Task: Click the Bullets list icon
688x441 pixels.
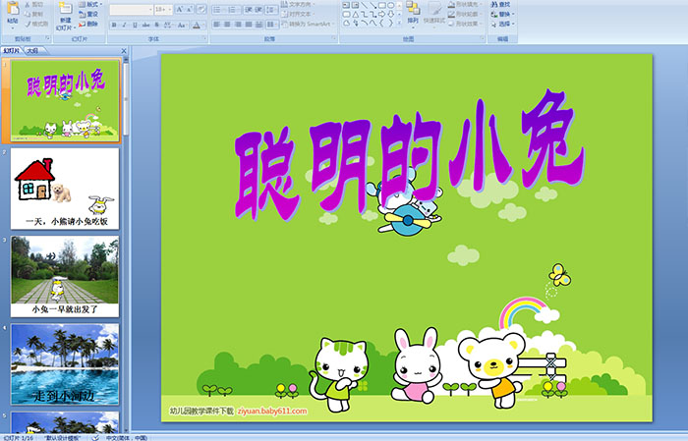Action: point(218,10)
